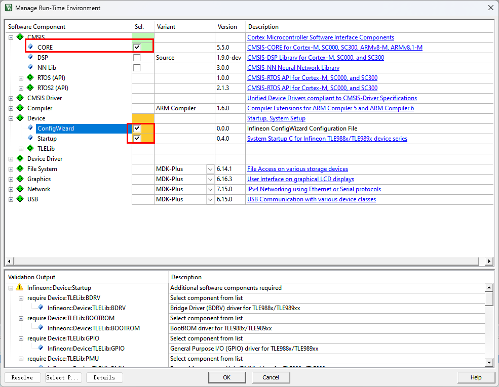Click the TLELib green diamond icon
This screenshot has height=387, width=499.
click(30, 148)
